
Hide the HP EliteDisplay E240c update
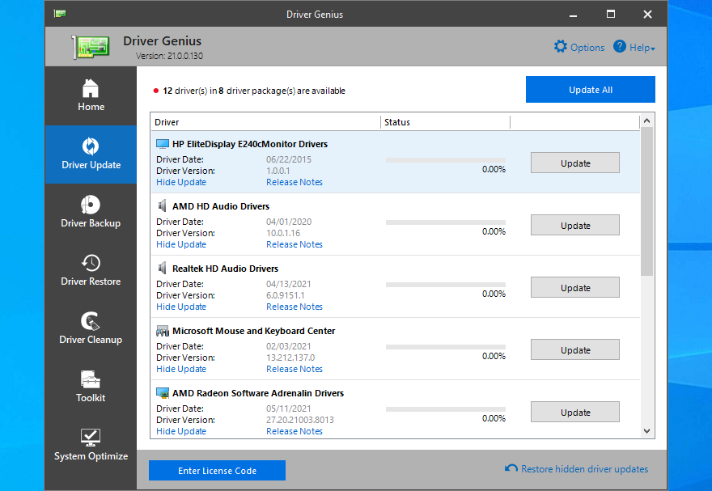(x=180, y=182)
